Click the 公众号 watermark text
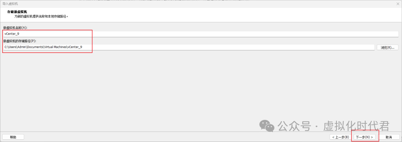This screenshot has height=142, width=402. pos(294,126)
